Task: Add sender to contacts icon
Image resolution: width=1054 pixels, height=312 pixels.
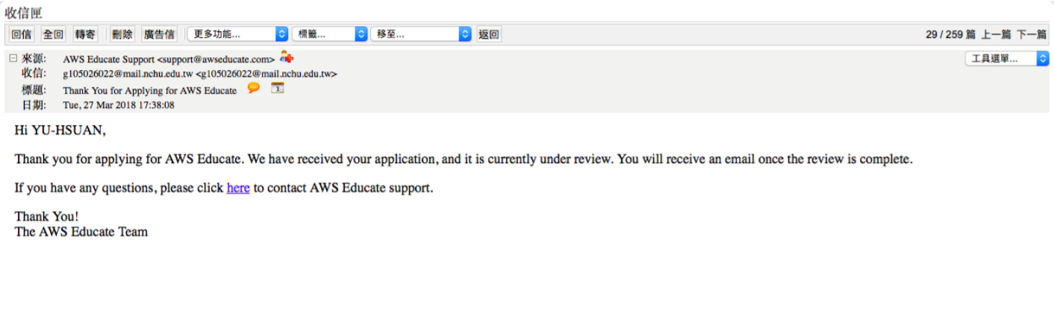Action: click(x=287, y=57)
